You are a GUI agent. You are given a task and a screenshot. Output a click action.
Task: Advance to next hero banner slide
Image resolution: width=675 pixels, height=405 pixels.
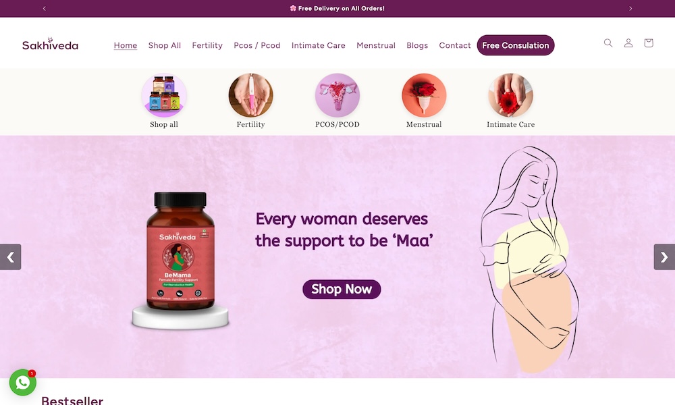coord(664,257)
